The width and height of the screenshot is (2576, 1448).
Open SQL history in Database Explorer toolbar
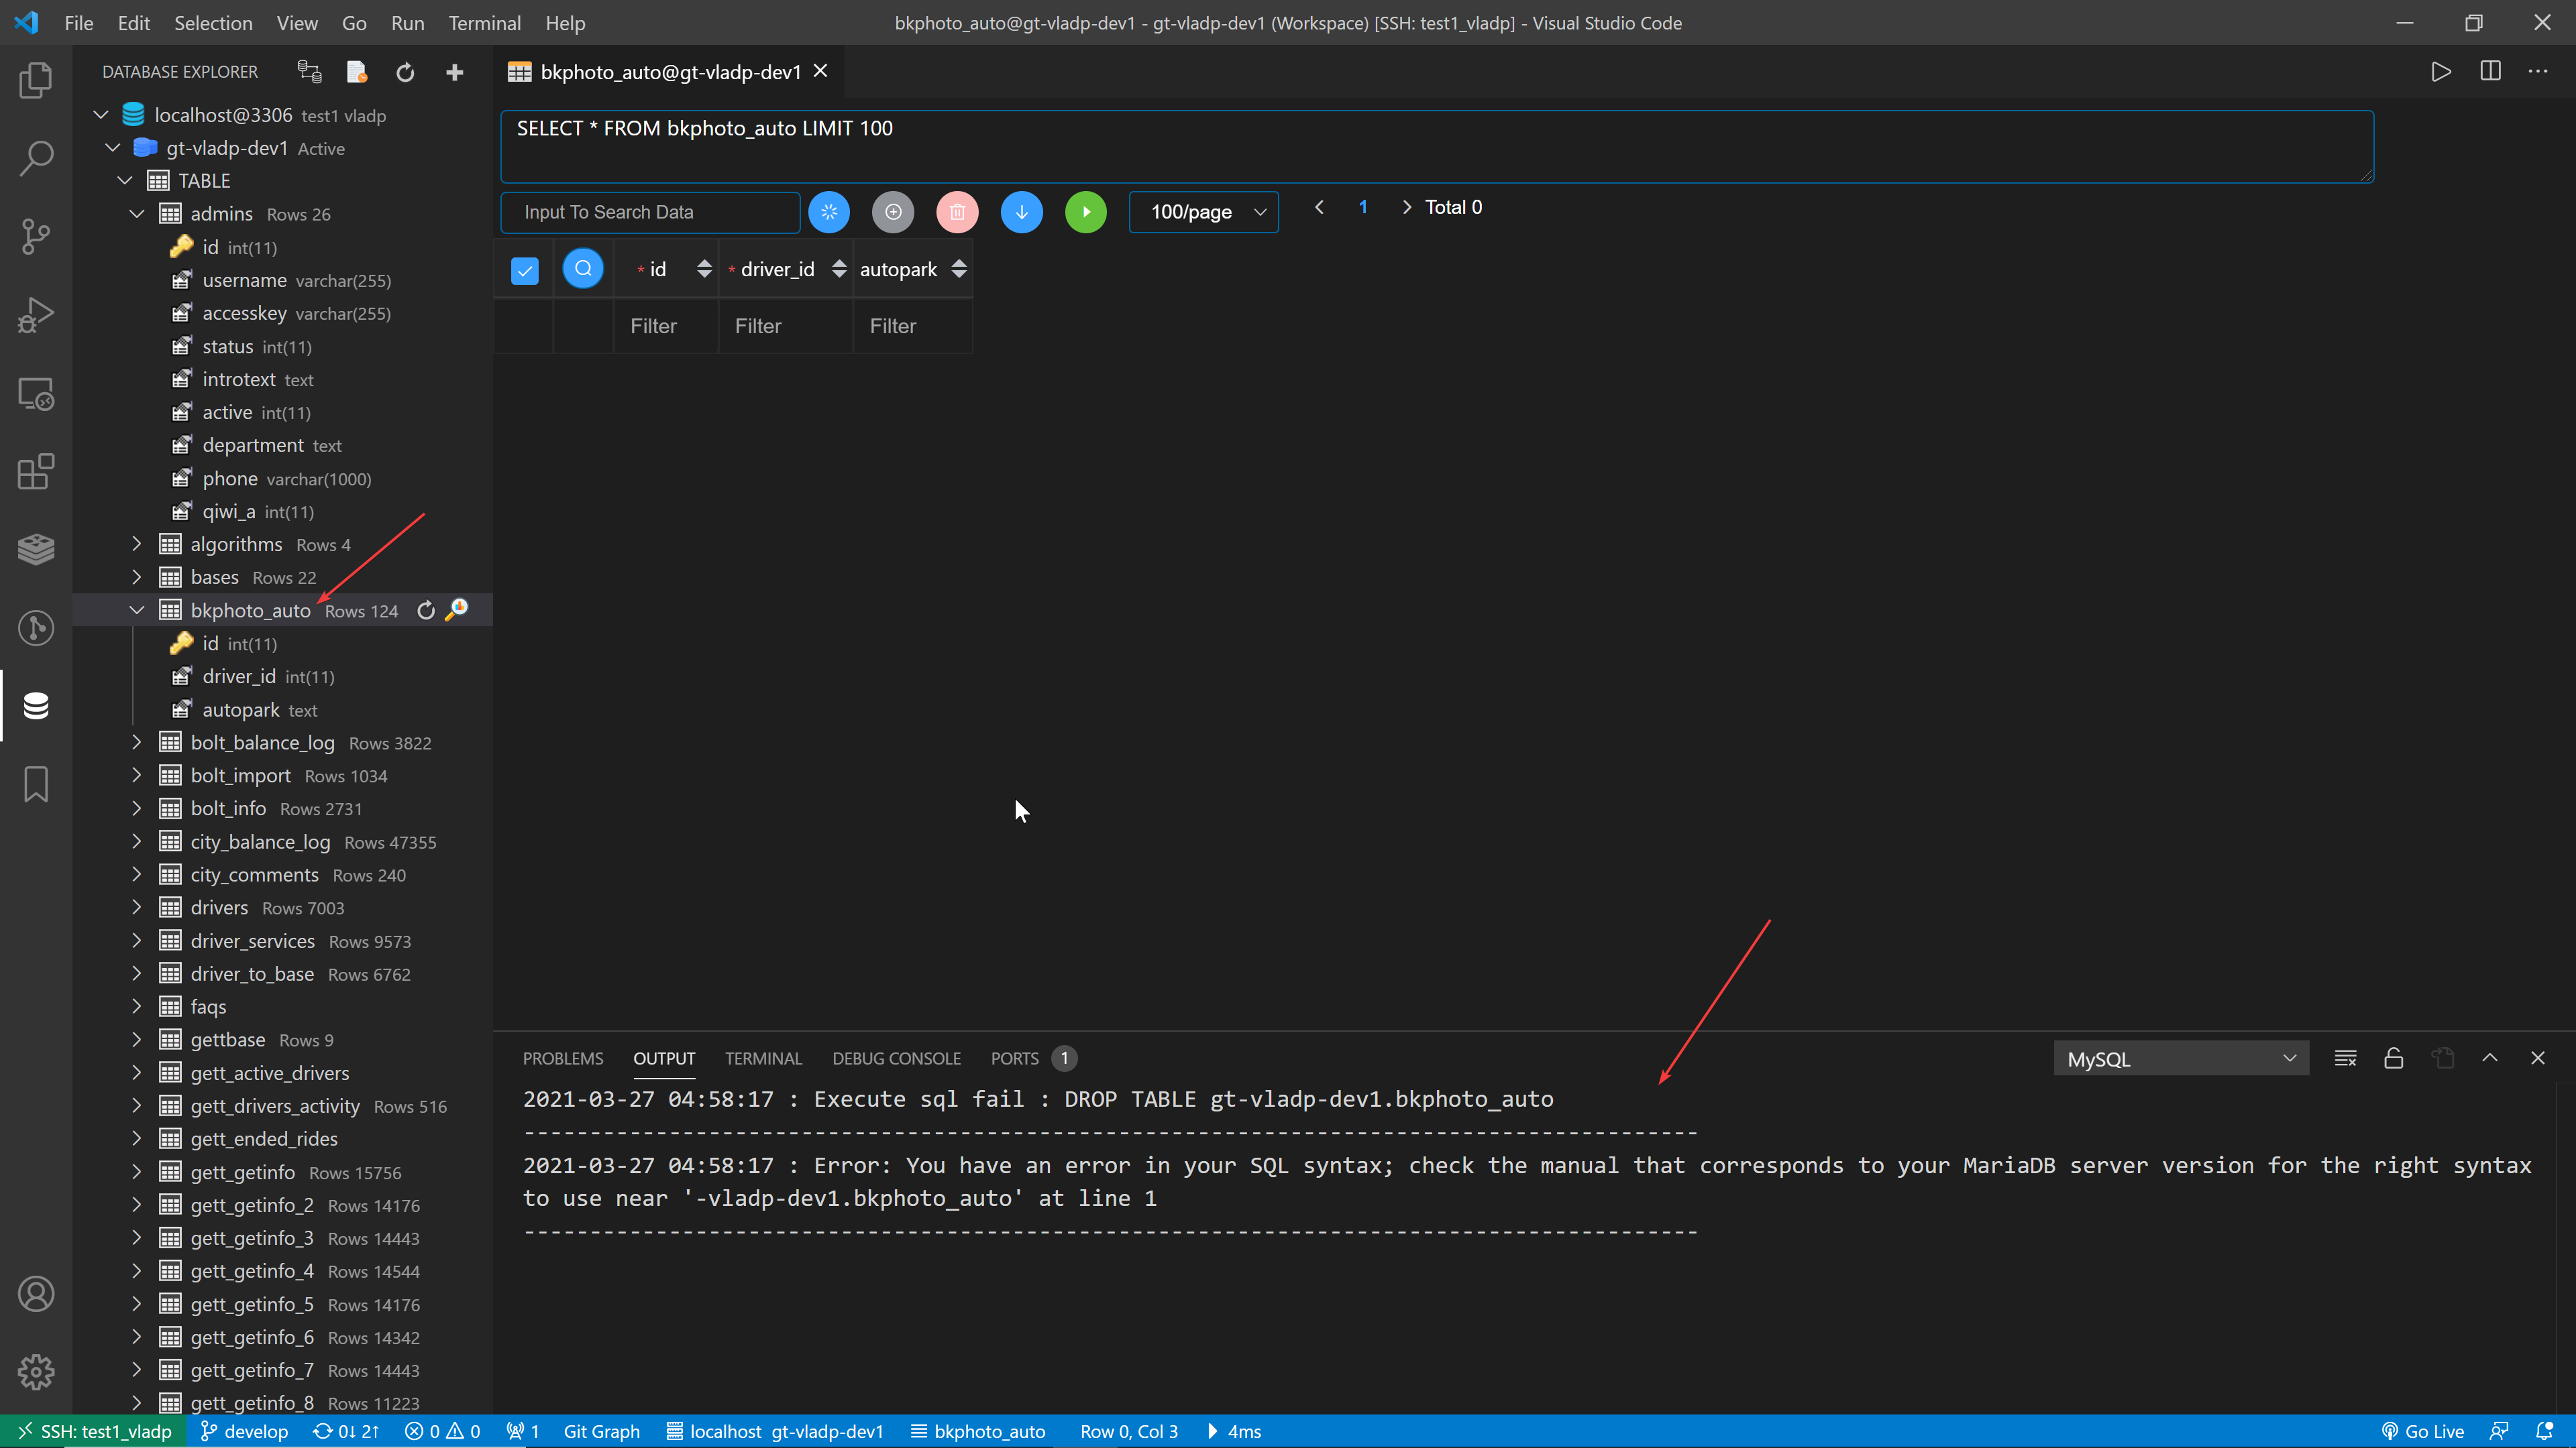[356, 71]
